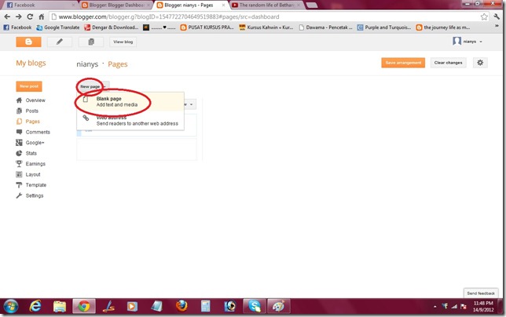506x317 pixels.
Task: Select Blank page menu option
Action: pos(130,101)
